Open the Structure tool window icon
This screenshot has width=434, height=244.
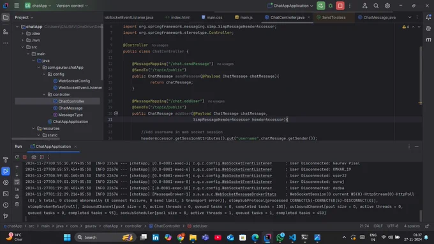tap(6, 32)
